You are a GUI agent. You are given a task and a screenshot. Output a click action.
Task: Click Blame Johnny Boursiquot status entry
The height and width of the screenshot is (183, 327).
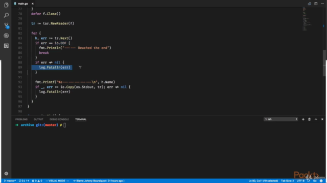coord(99,181)
